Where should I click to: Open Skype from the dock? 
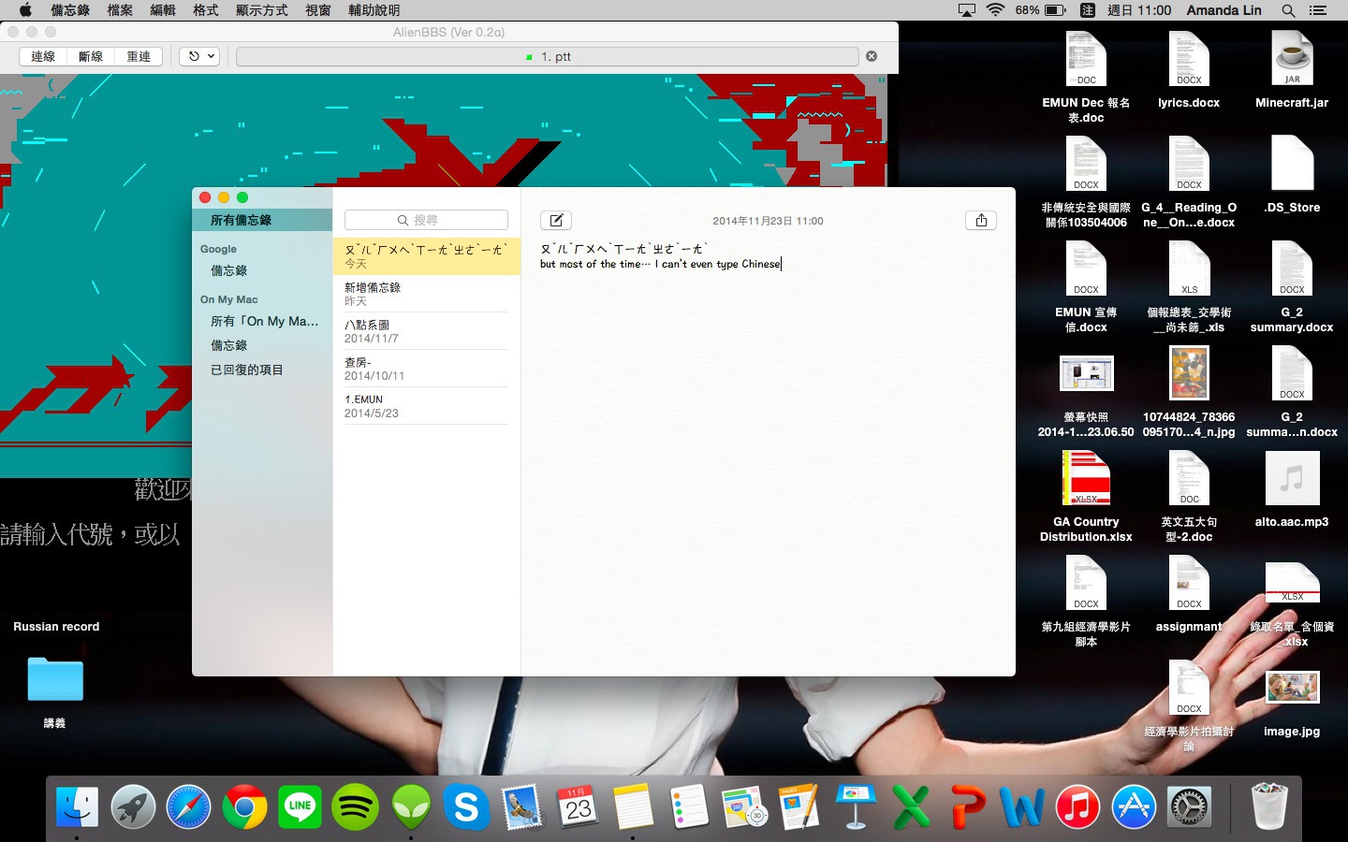tap(466, 806)
